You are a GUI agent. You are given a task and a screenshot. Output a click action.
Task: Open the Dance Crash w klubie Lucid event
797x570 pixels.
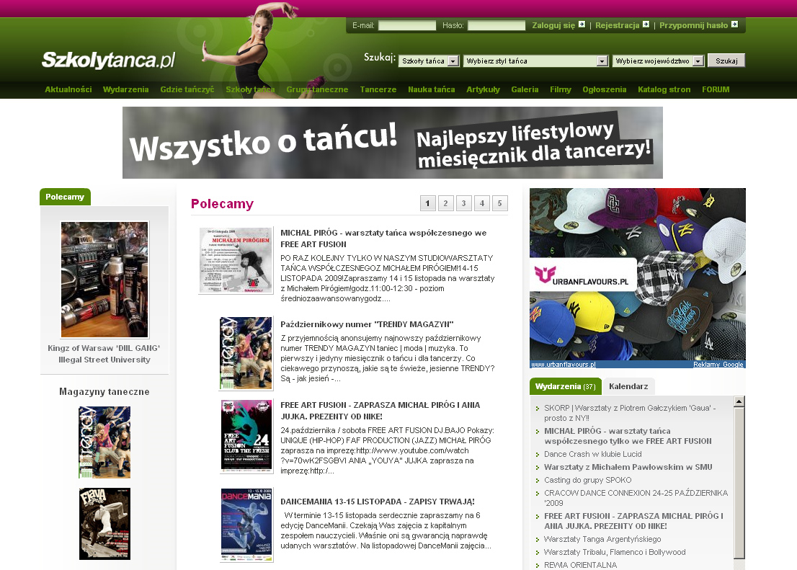click(592, 454)
